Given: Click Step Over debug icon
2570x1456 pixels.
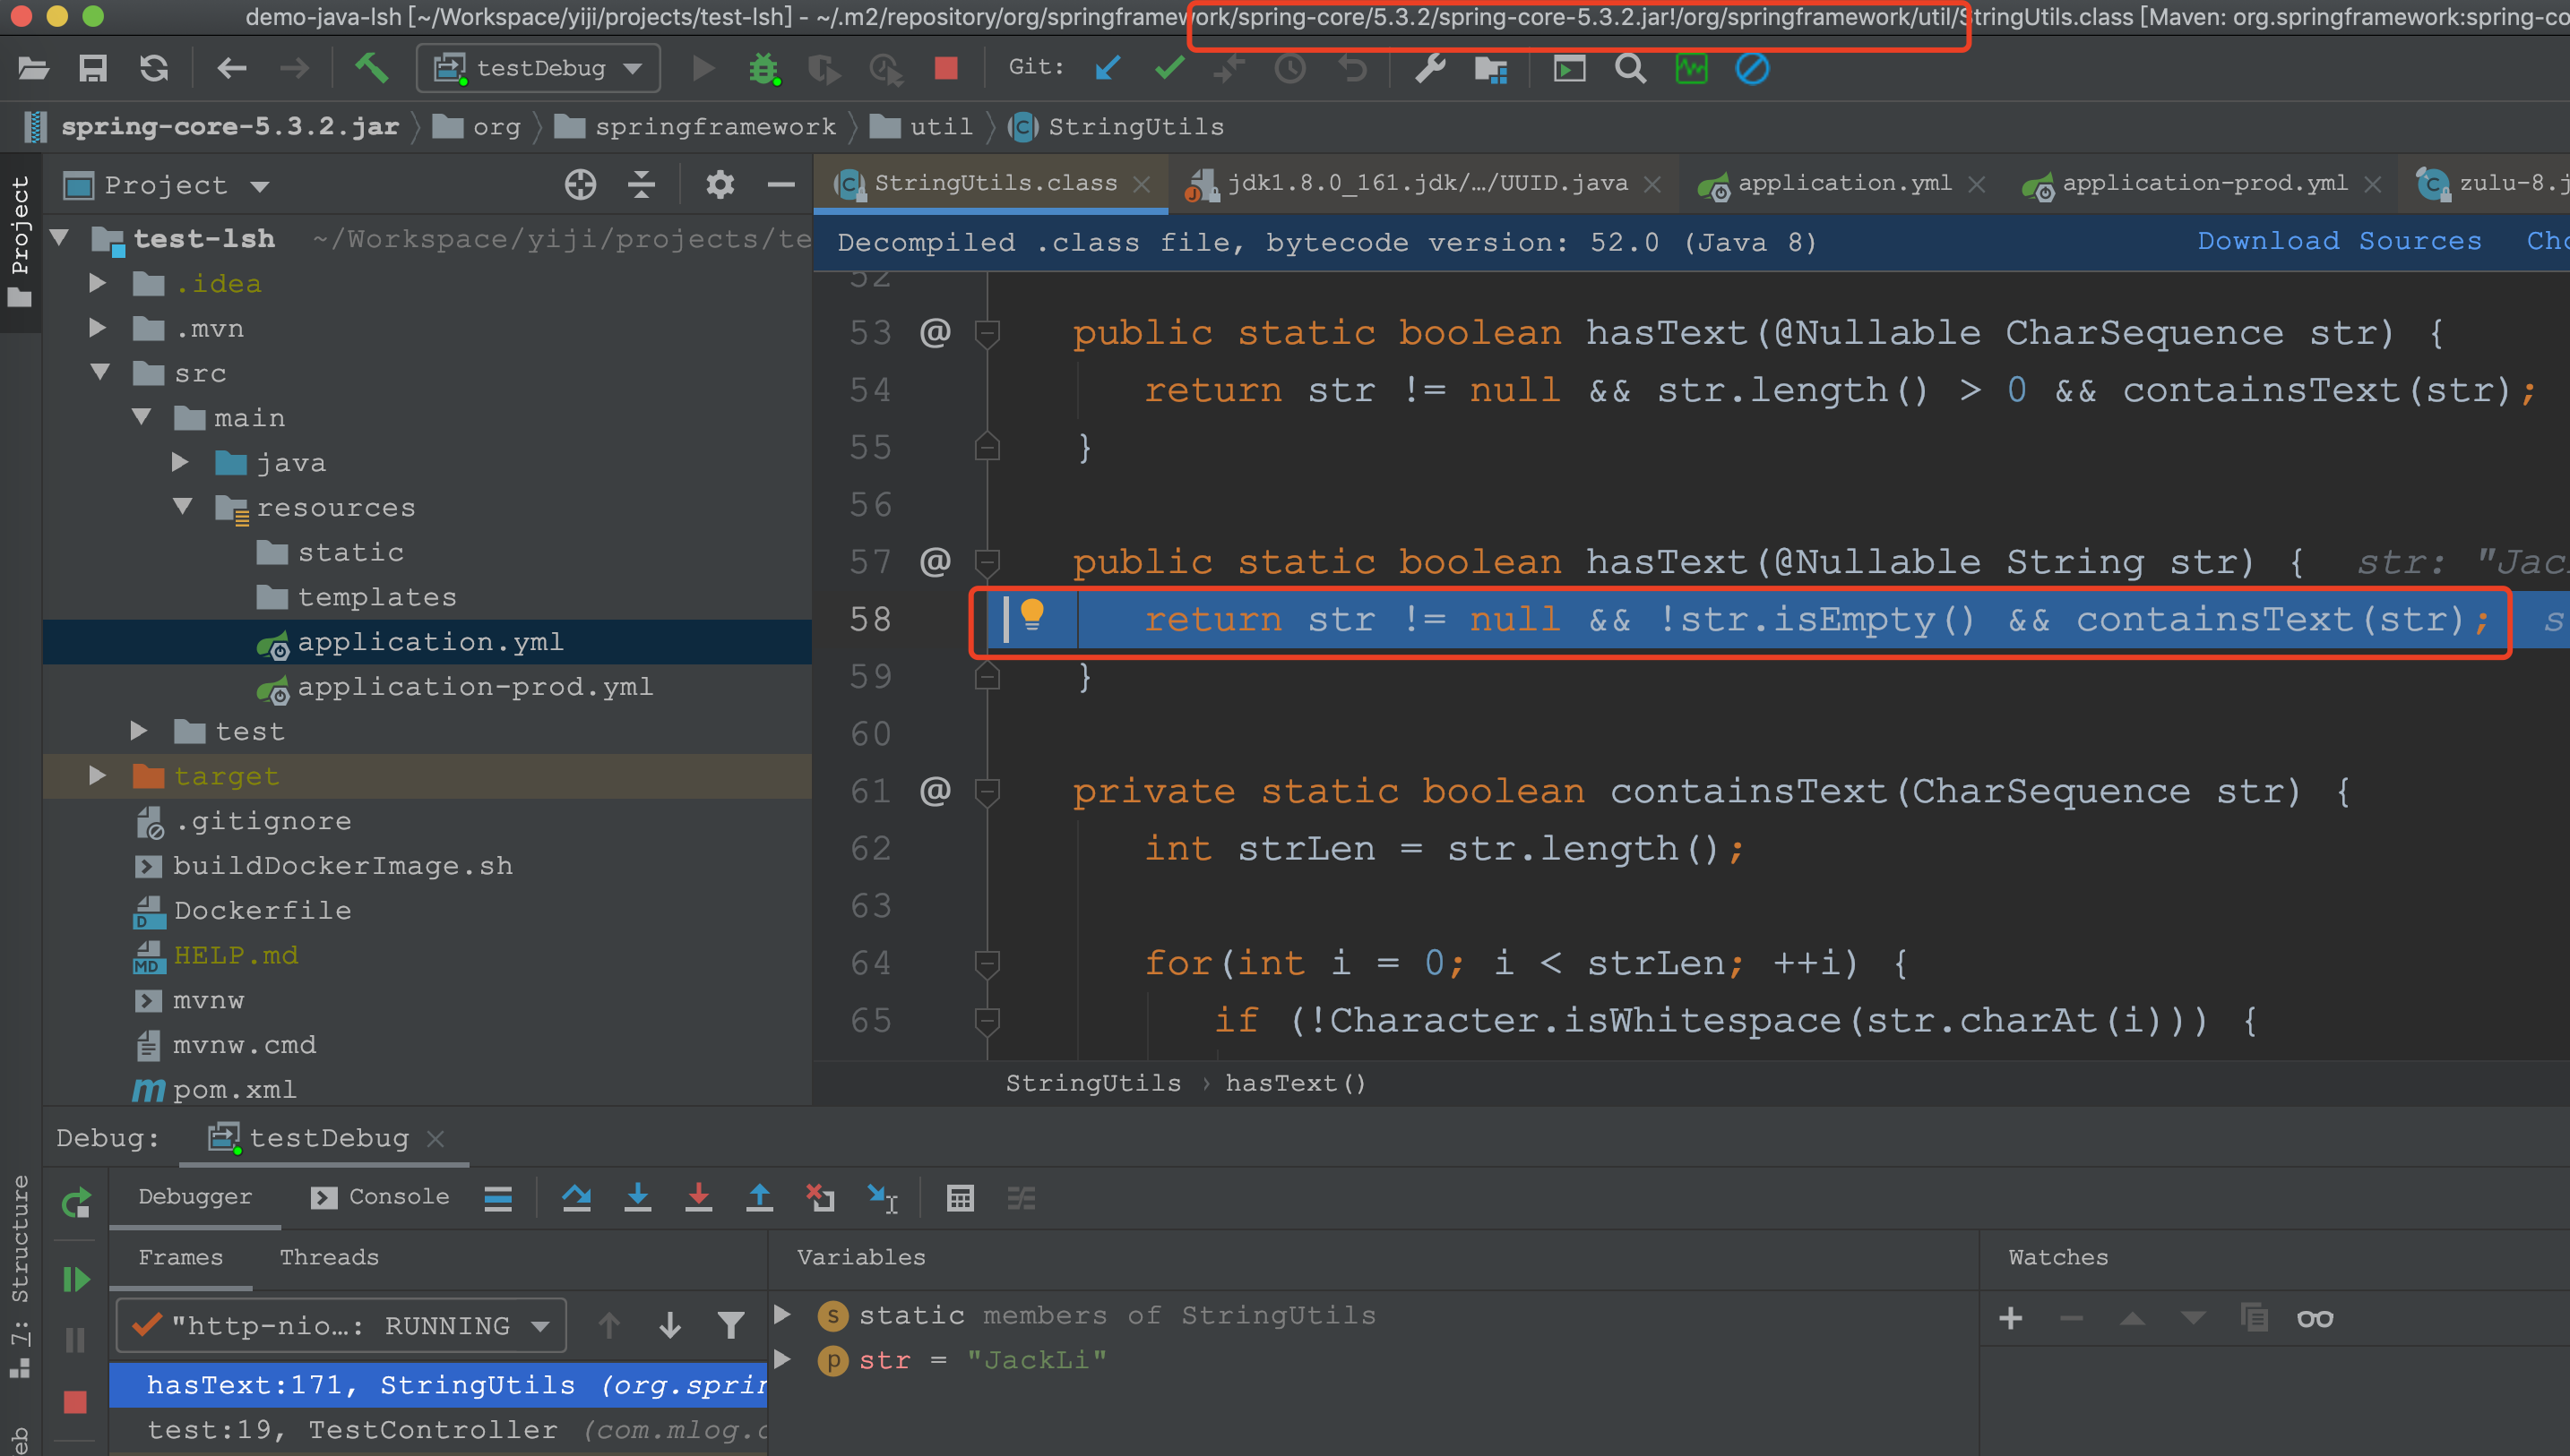Looking at the screenshot, I should click(x=576, y=1197).
